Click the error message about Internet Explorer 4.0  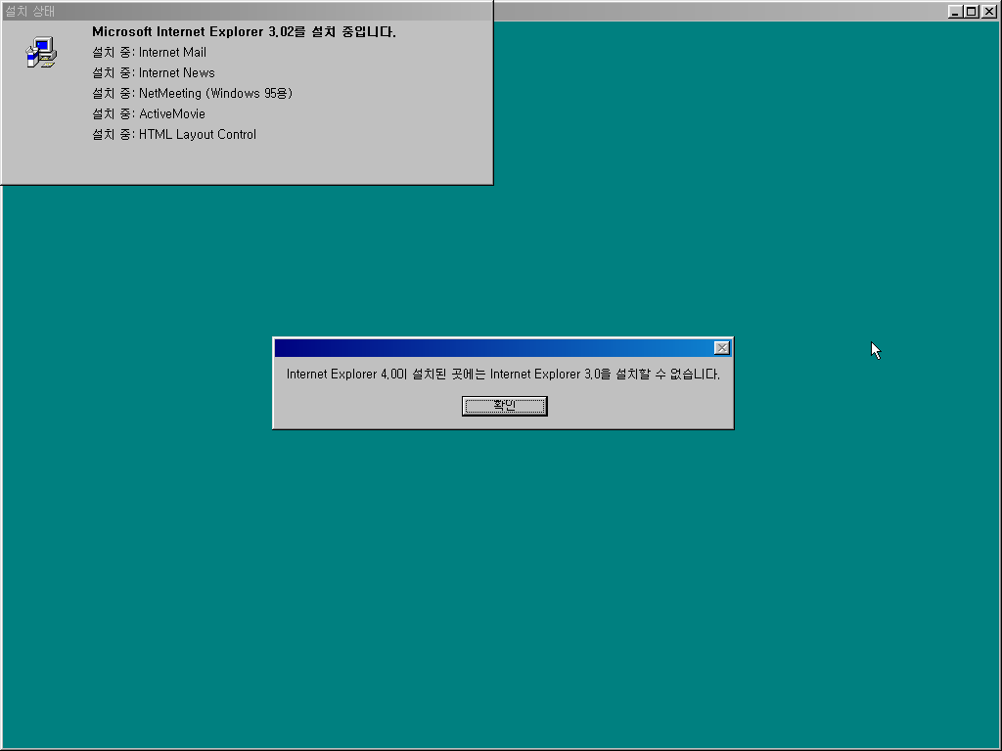click(x=503, y=375)
